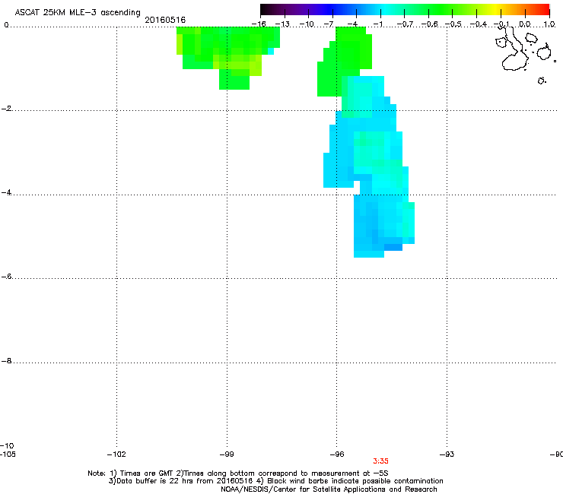This screenshot has height=494, width=563.
Task: Click the -13 color scale label
Action: (x=282, y=24)
